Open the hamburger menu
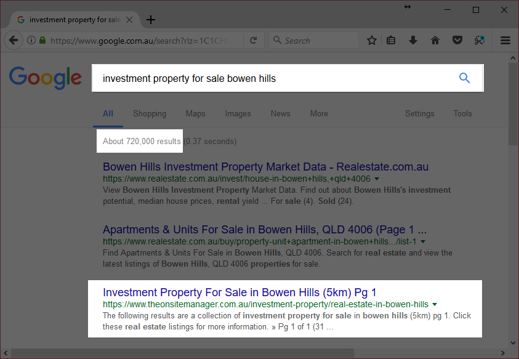The width and height of the screenshot is (519, 359). point(505,41)
